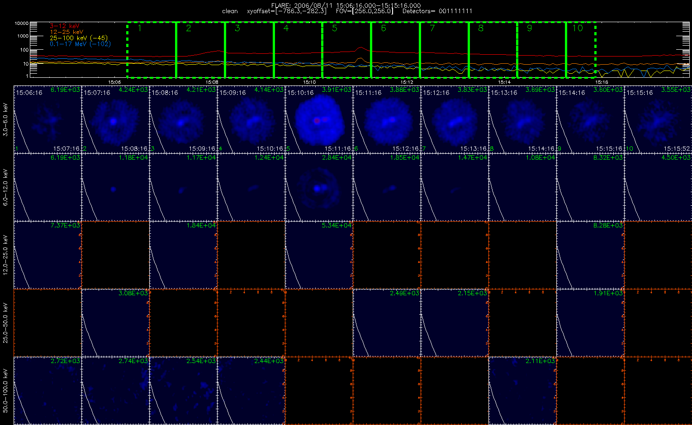Click the peak value '2.44E+03'
This screenshot has width=692, height=425.
(x=269, y=361)
